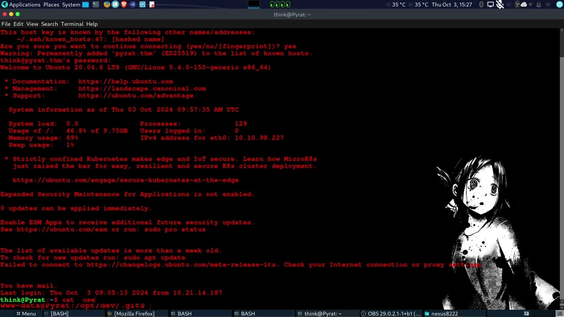
Task: Open the Places menu
Action: click(51, 4)
